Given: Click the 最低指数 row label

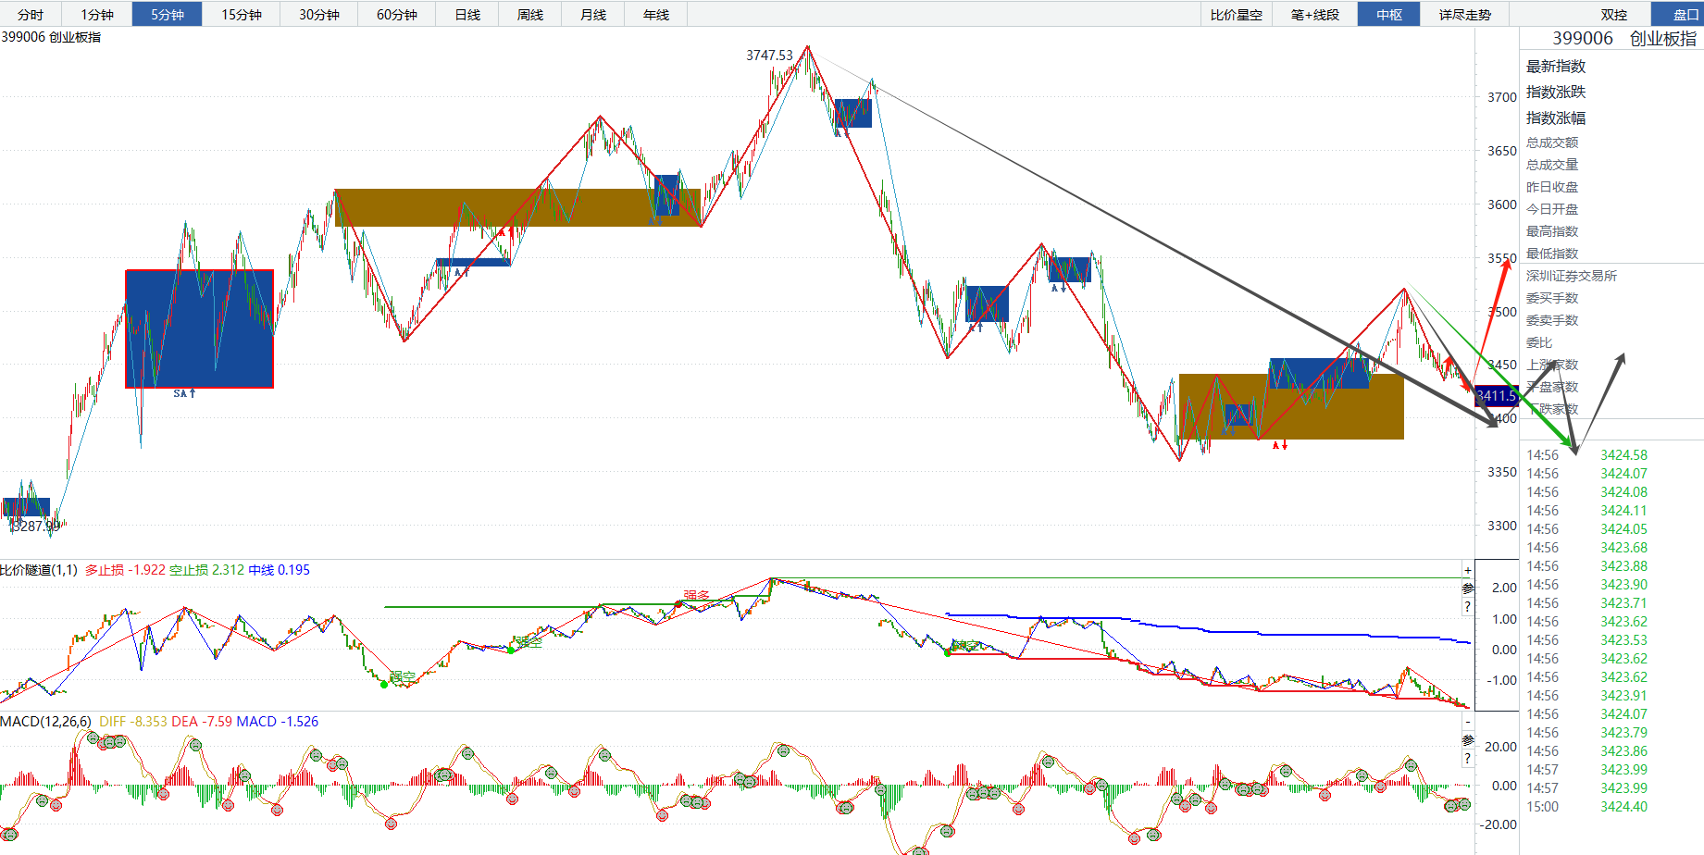Looking at the screenshot, I should coord(1552,254).
